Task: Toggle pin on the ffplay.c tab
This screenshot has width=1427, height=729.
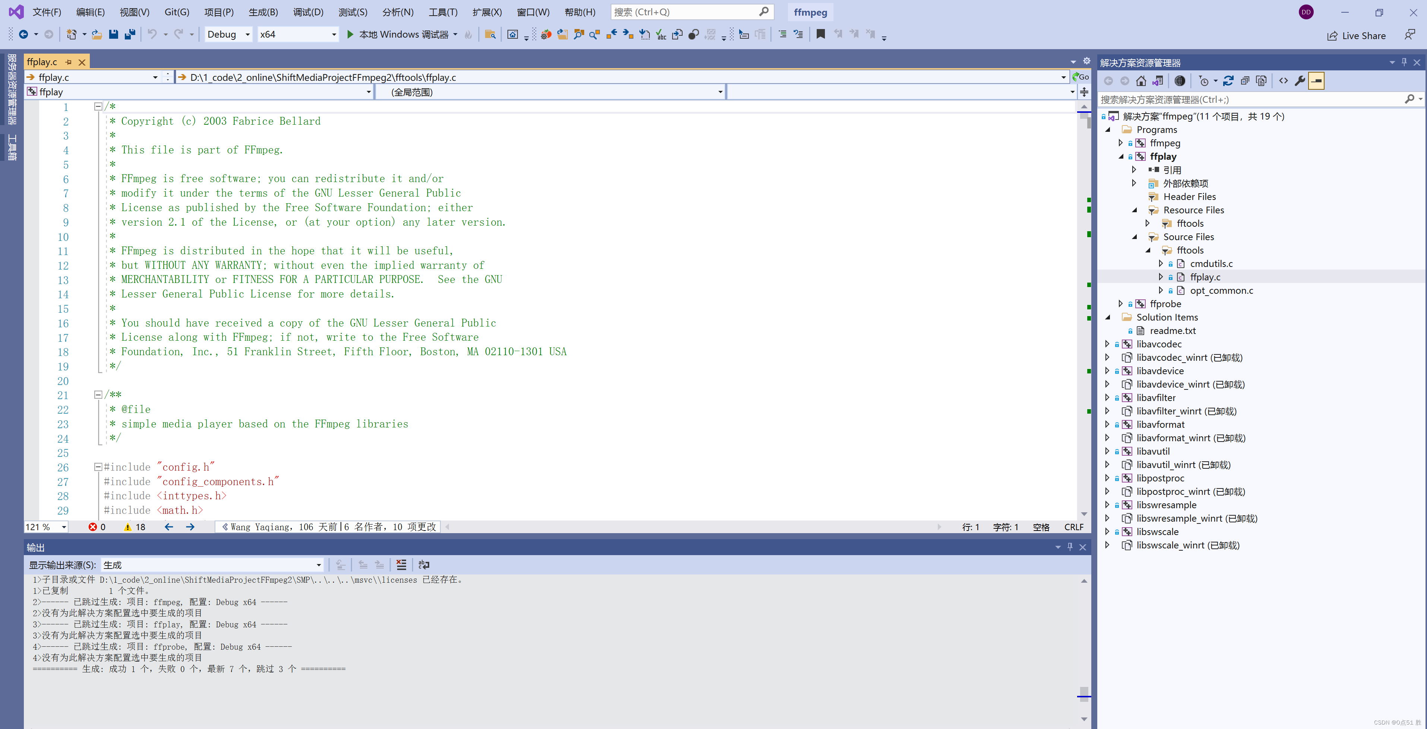Action: (x=68, y=62)
